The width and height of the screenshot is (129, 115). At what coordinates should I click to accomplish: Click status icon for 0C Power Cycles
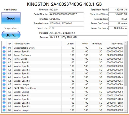(4, 59)
